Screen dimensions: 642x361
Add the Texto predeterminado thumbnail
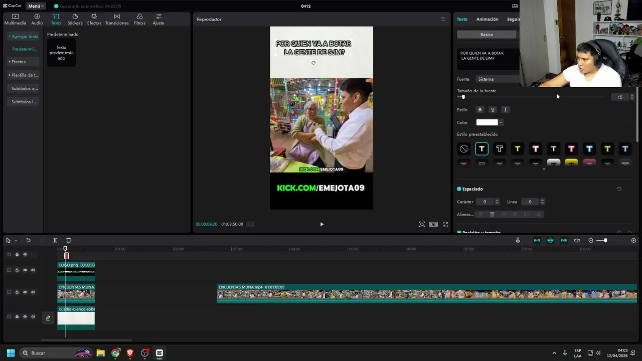tap(61, 53)
